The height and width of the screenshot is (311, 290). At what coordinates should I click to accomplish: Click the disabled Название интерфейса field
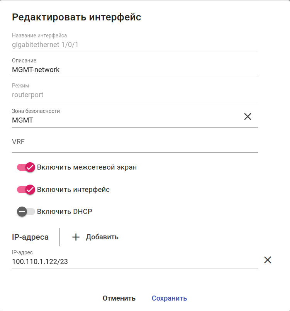[x=135, y=44]
